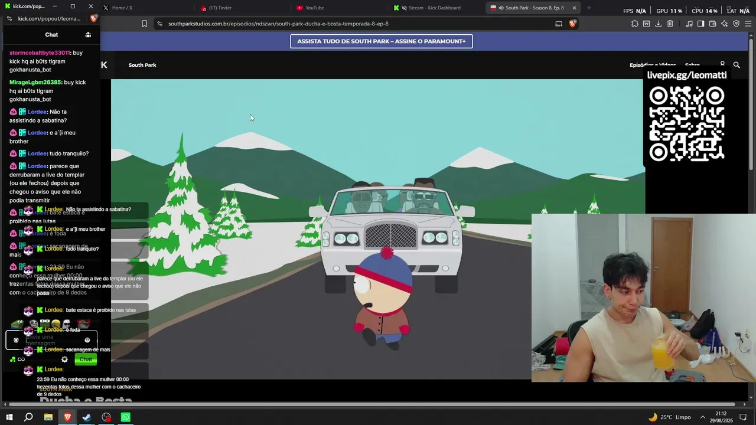Click the sound-playing indicator on South Park tab

point(501,8)
